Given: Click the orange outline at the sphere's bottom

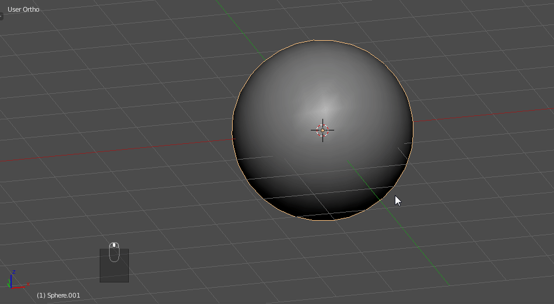Looking at the screenshot, I should (322, 220).
